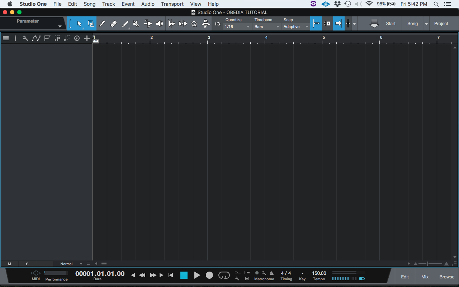The image size is (459, 287).
Task: Open the Browse panel
Action: coord(446,277)
